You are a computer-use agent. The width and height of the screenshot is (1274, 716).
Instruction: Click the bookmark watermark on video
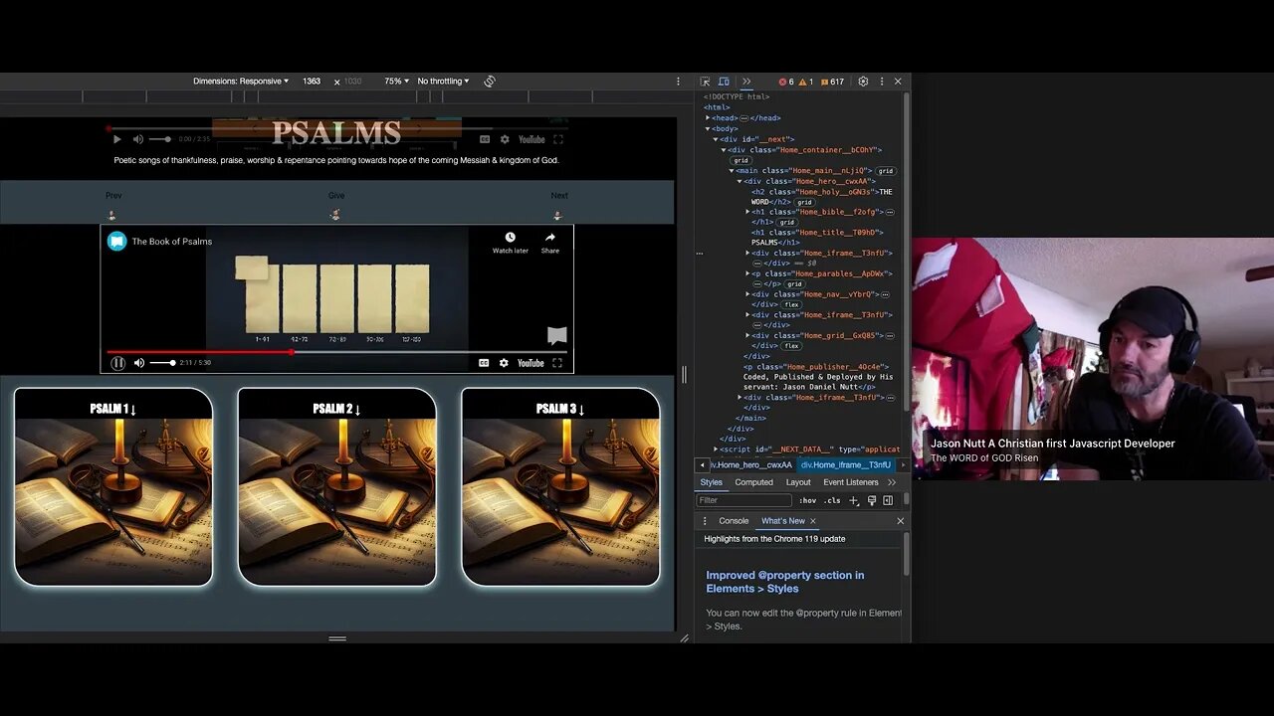coord(556,335)
